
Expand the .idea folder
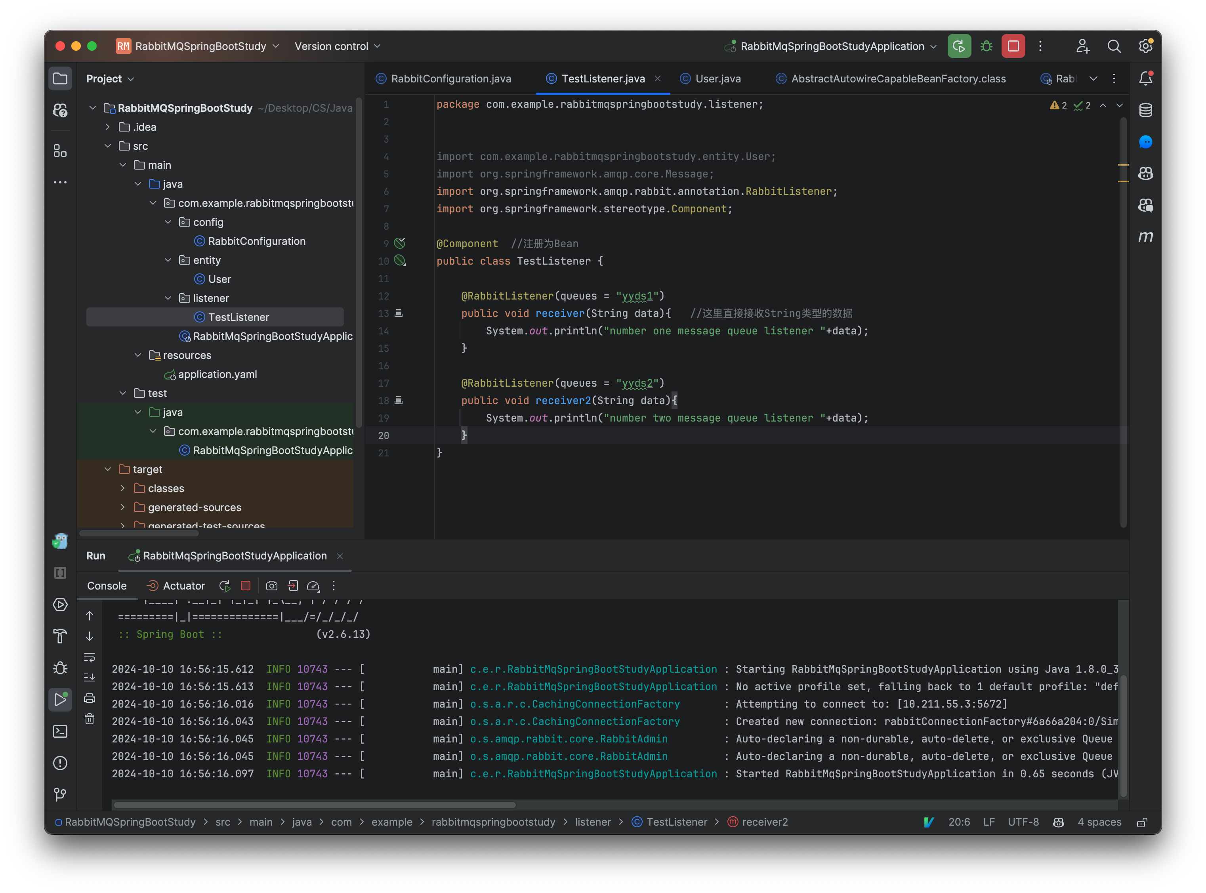pos(108,127)
